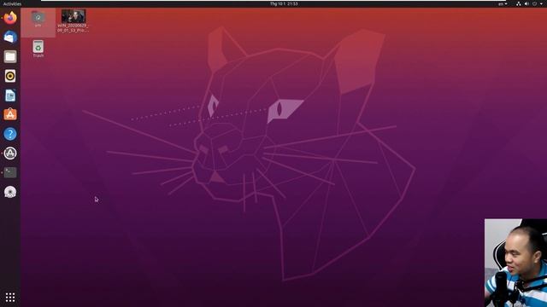Image resolution: width=547 pixels, height=307 pixels.
Task: Open the Terminal from the dock
Action: point(10,172)
